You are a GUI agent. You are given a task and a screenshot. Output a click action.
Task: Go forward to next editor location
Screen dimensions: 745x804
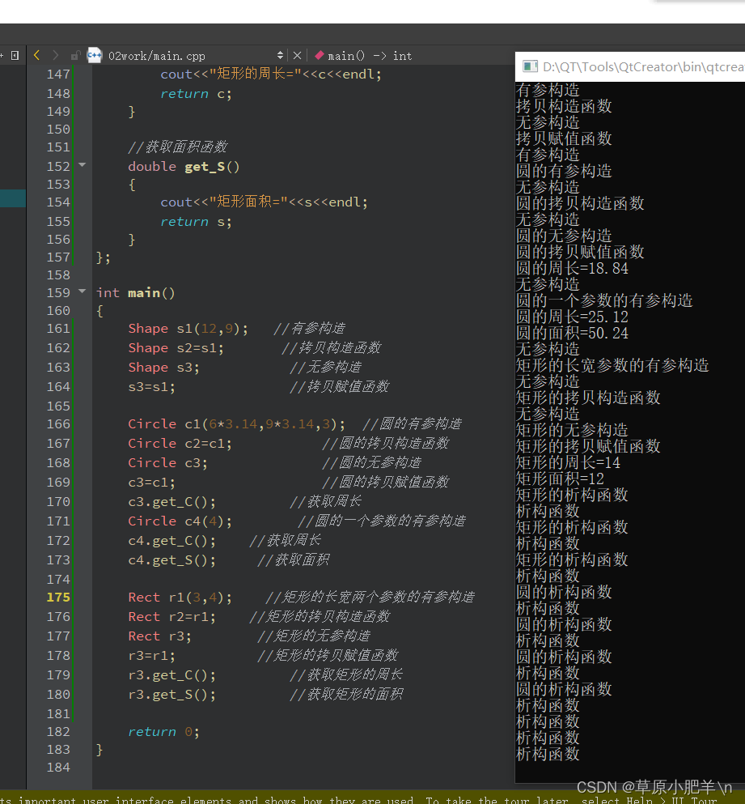(x=55, y=55)
